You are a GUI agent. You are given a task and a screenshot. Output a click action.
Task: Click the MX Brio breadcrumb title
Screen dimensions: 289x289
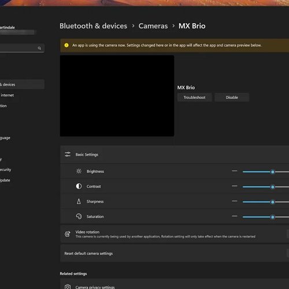pyautogui.click(x=192, y=26)
